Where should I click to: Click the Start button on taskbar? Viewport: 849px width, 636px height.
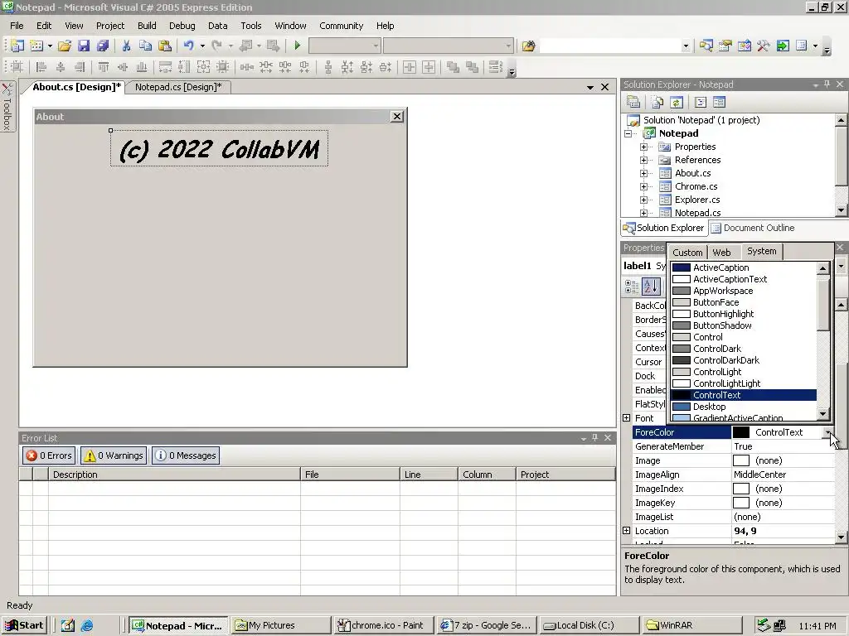24,625
